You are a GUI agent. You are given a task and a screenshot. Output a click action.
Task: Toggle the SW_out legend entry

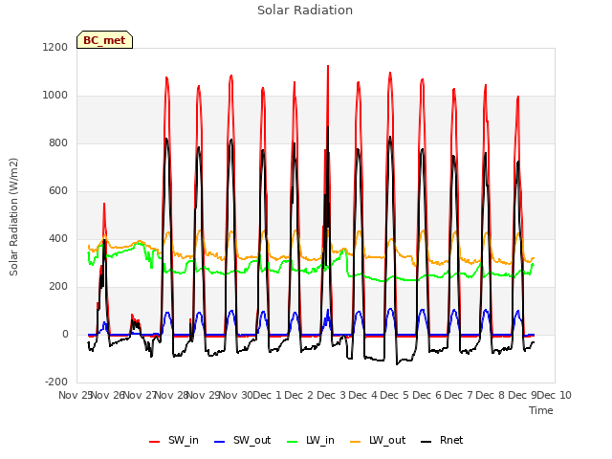242,440
